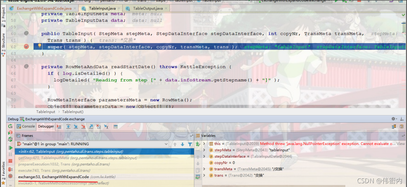Expand the transMeta variable node
This screenshot has height=187, width=407.
tap(204, 169)
